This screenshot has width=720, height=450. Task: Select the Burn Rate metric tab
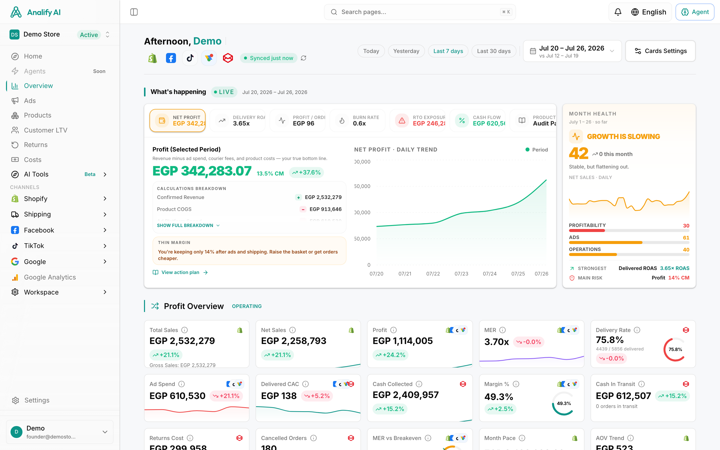click(357, 120)
